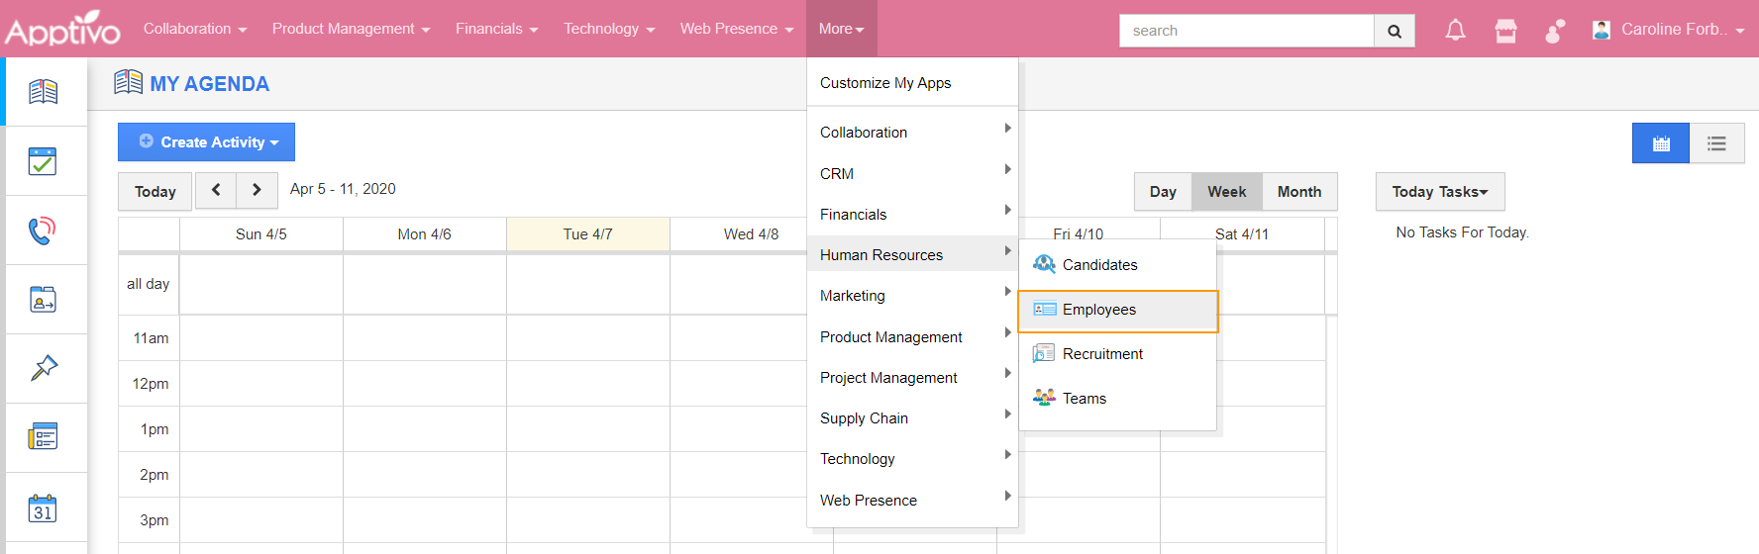
Task: Click the Tue 4/7 column header
Action: pos(588,234)
